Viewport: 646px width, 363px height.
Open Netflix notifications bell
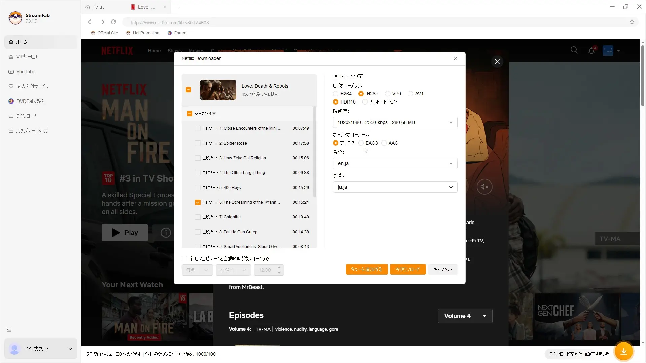pyautogui.click(x=591, y=51)
